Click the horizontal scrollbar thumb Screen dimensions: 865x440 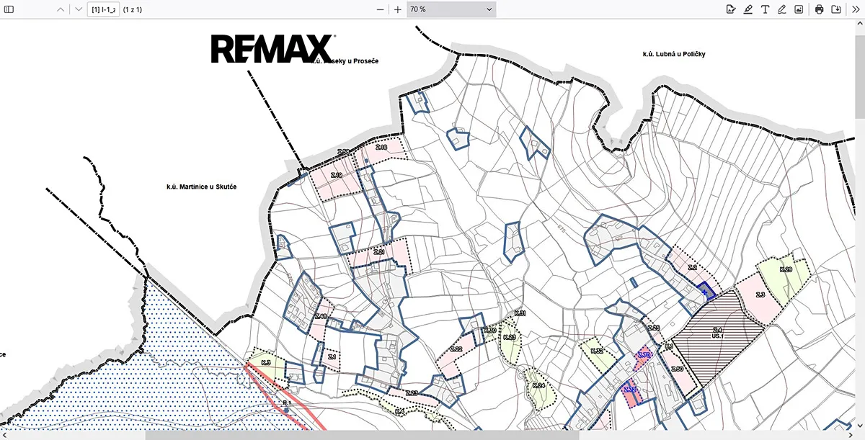tap(362, 435)
